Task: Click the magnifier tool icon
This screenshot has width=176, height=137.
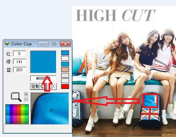Action: 16,97
